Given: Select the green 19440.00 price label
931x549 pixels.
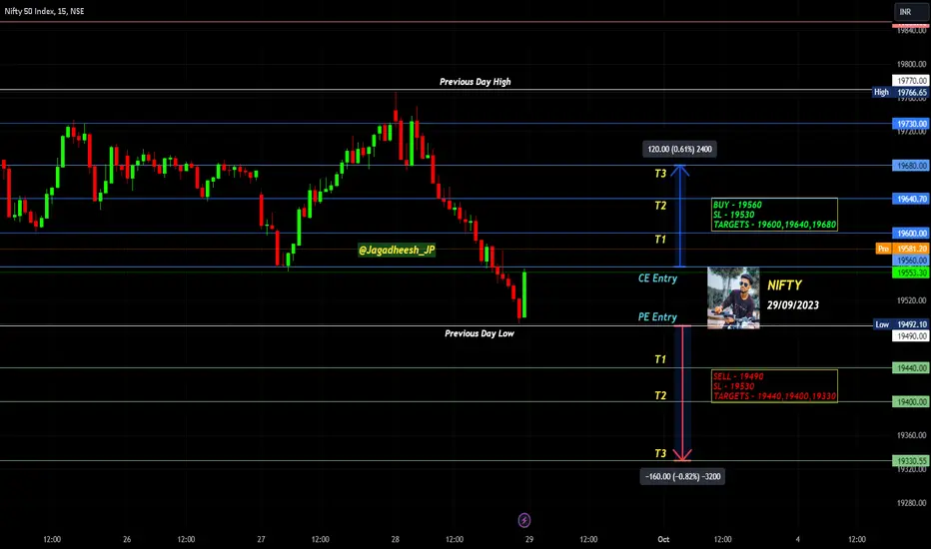Looking at the screenshot, I should click(911, 368).
